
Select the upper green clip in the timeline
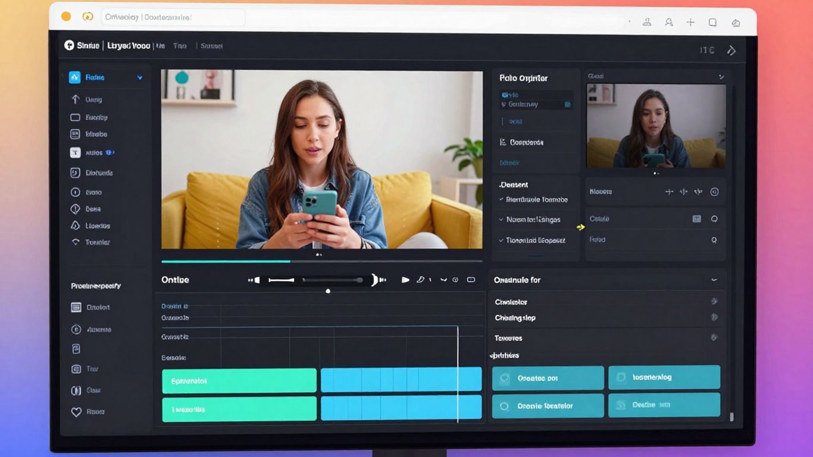pyautogui.click(x=239, y=381)
